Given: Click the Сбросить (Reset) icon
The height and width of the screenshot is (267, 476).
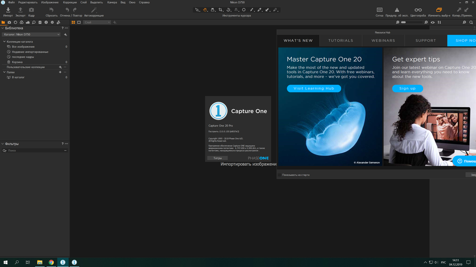Looking at the screenshot, I should click(x=52, y=10).
